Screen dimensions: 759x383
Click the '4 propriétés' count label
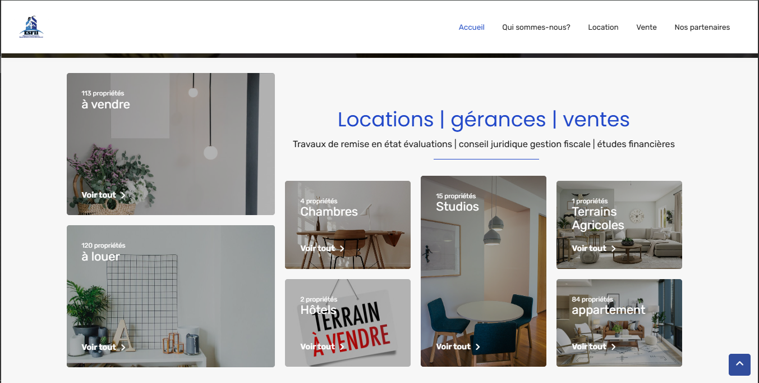click(x=319, y=201)
